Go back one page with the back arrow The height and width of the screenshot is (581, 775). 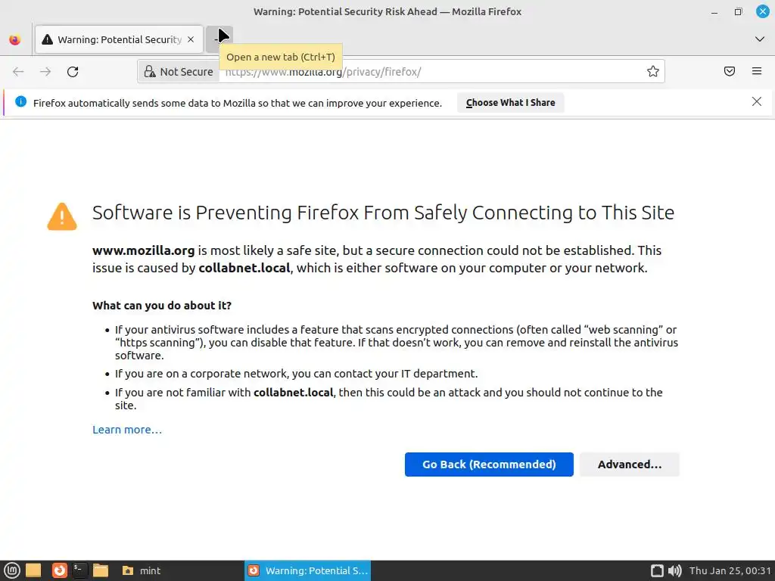[x=18, y=72]
